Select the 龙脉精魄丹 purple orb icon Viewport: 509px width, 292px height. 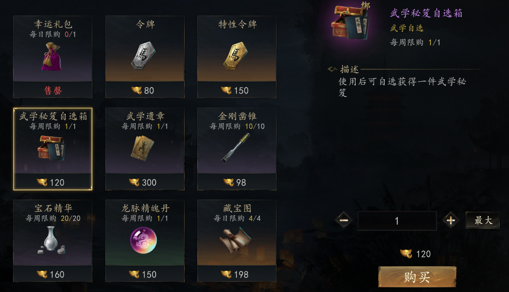pos(143,240)
